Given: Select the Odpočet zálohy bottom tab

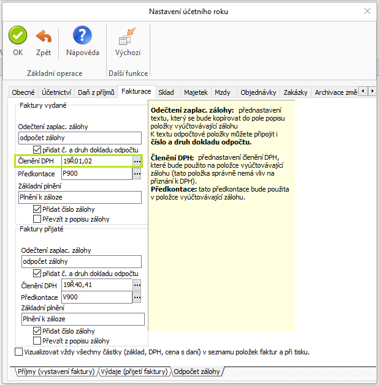Looking at the screenshot, I should pyautogui.click(x=197, y=372).
